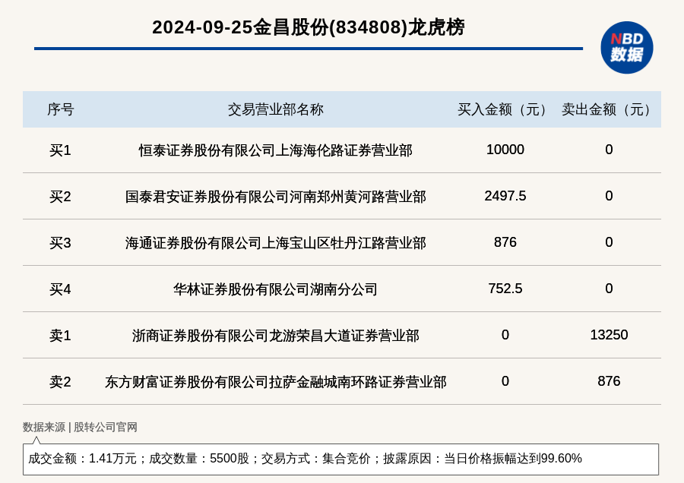Select the 卖2 row label
This screenshot has height=483, width=684.
coord(60,382)
